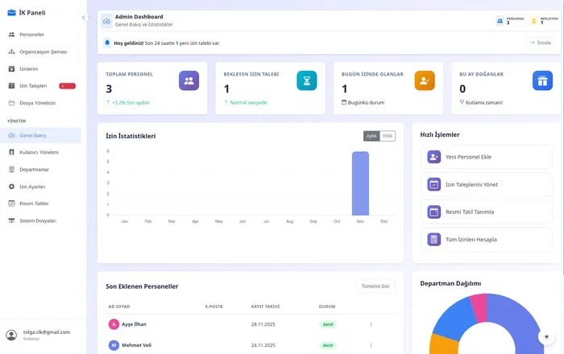Click the November bar in the chart
Viewport: 564px width, 354px height.
[x=360, y=183]
